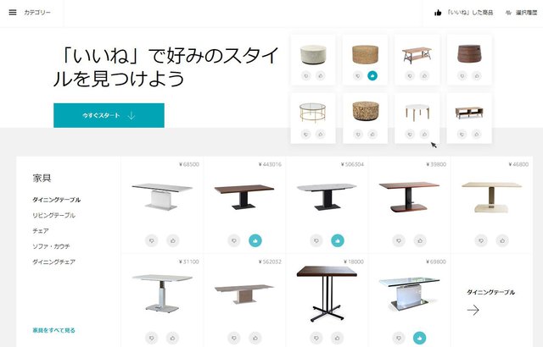Image resolution: width=543 pixels, height=347 pixels.
Task: Unlike the ¥69800 glass table
Action: [420, 338]
